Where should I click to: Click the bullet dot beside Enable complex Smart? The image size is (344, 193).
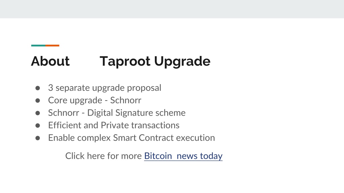point(38,138)
